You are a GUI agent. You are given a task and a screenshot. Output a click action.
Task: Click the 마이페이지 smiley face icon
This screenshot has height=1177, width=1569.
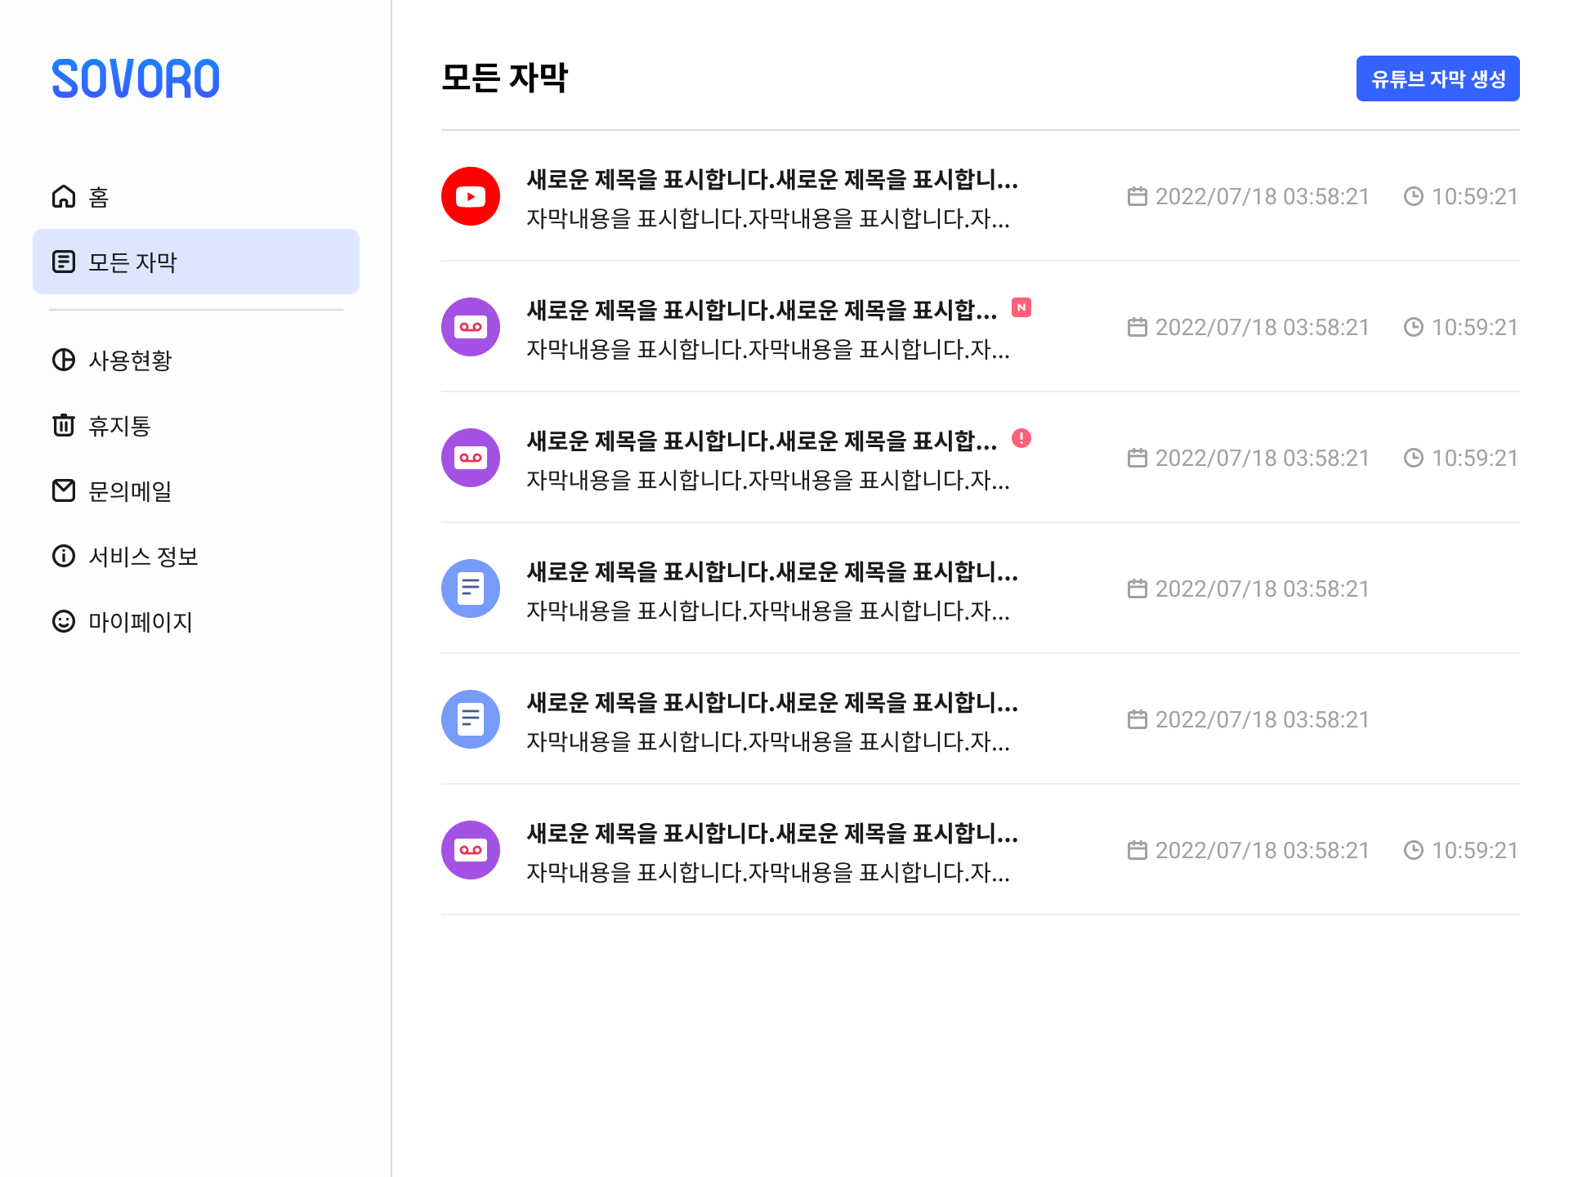point(64,622)
